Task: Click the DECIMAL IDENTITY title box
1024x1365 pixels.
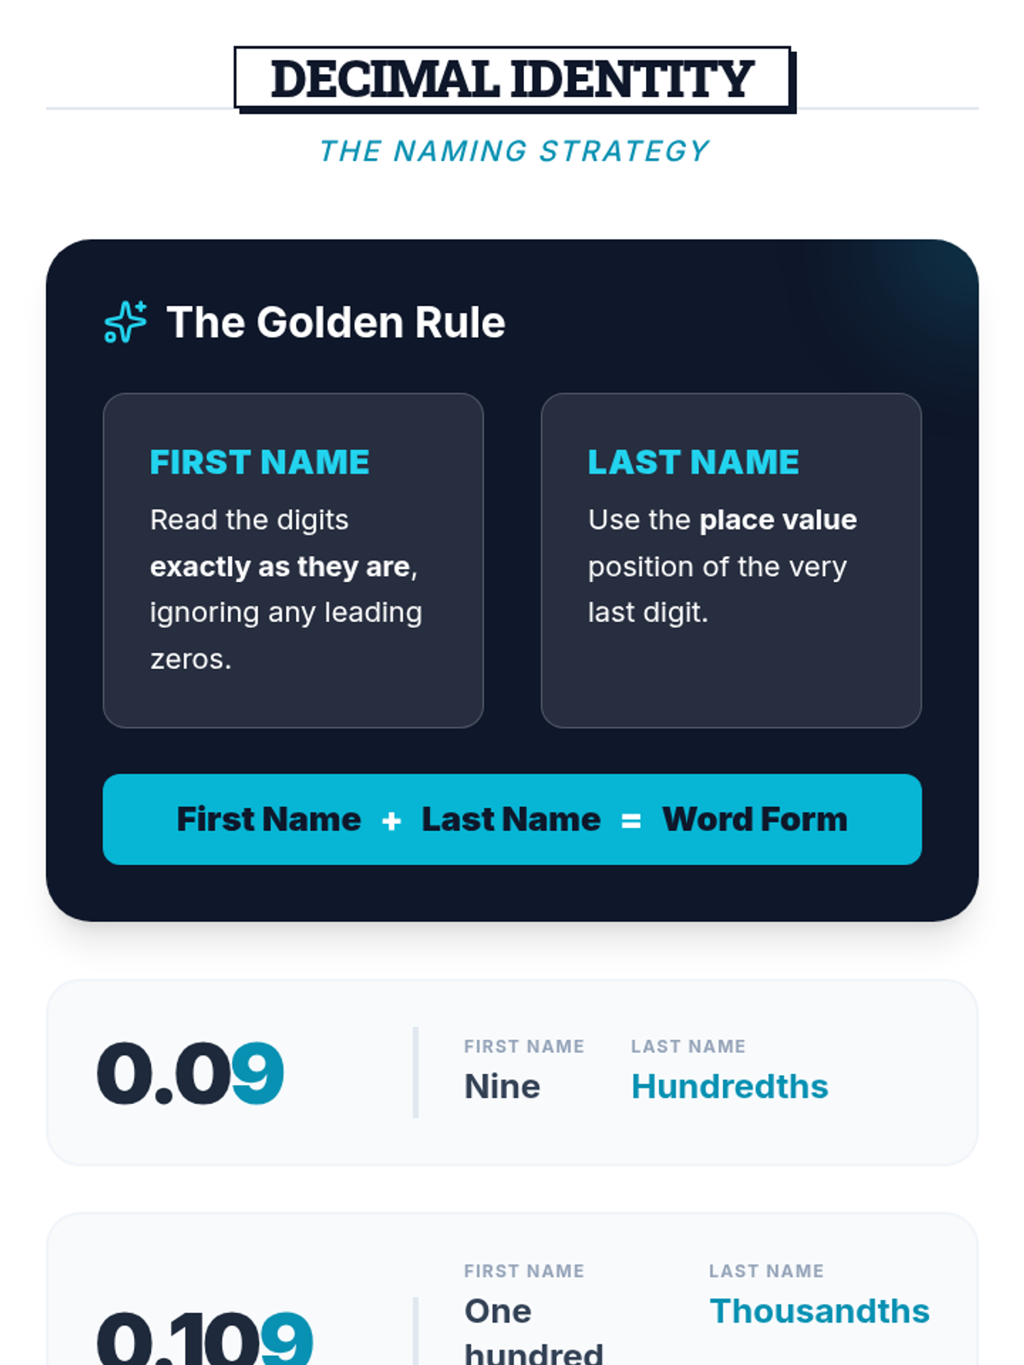Action: coord(512,78)
